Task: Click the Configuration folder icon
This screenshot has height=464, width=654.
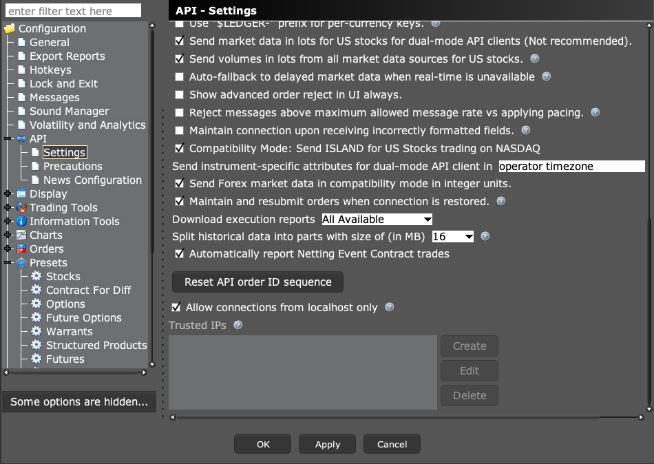Action: click(x=9, y=29)
